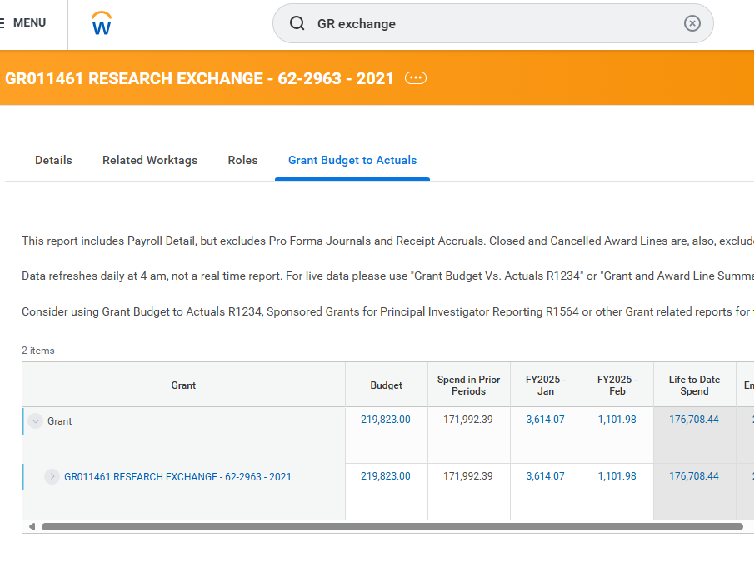The image size is (754, 567).
Task: Click the table's horizontal scrollbar thumb
Action: point(392,526)
